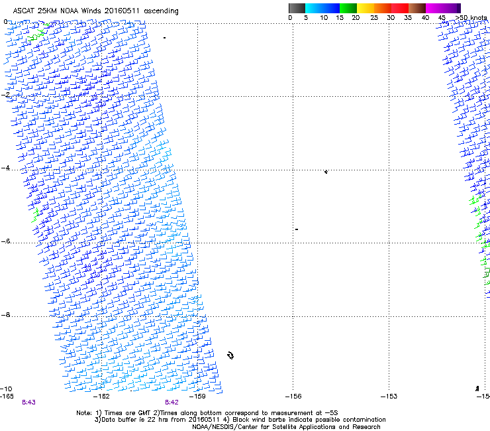The width and height of the screenshot is (490, 431).
Task: Click the small island dash just east of -156
Action: (297, 229)
